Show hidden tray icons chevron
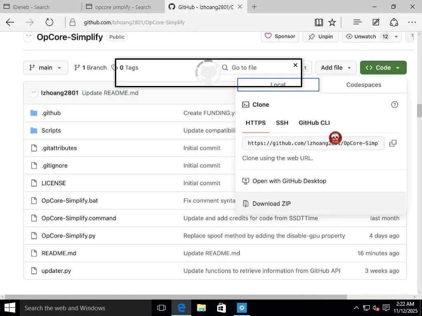The width and height of the screenshot is (422, 316). (356, 308)
